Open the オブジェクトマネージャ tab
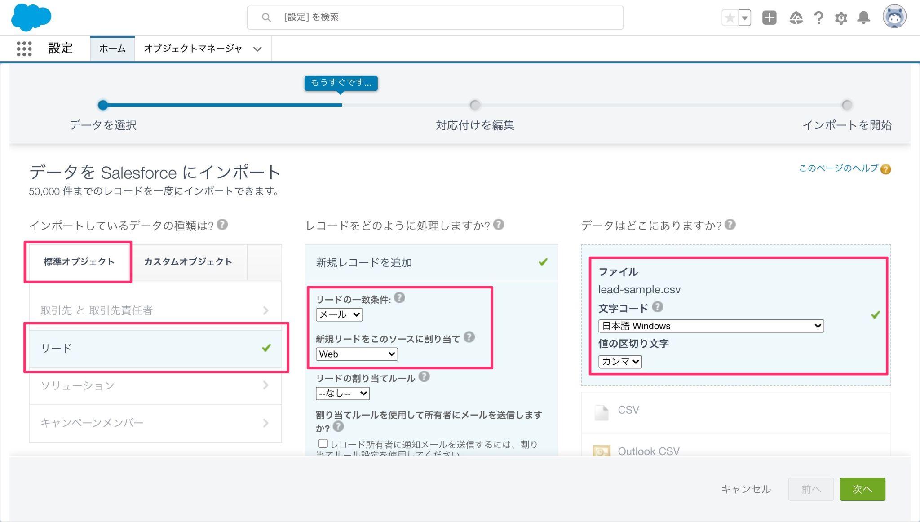This screenshot has height=522, width=920. point(193,49)
